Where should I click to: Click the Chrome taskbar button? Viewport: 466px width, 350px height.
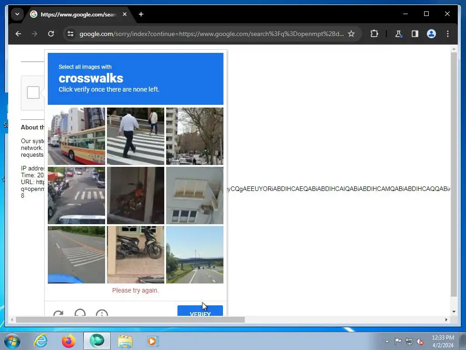point(97,341)
